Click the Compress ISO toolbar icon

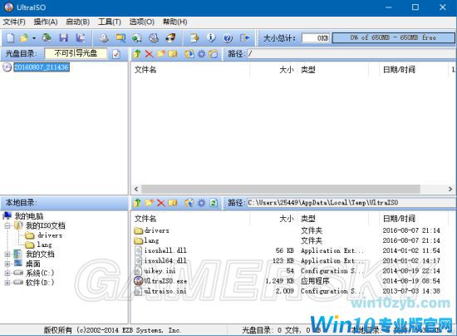tap(120, 38)
